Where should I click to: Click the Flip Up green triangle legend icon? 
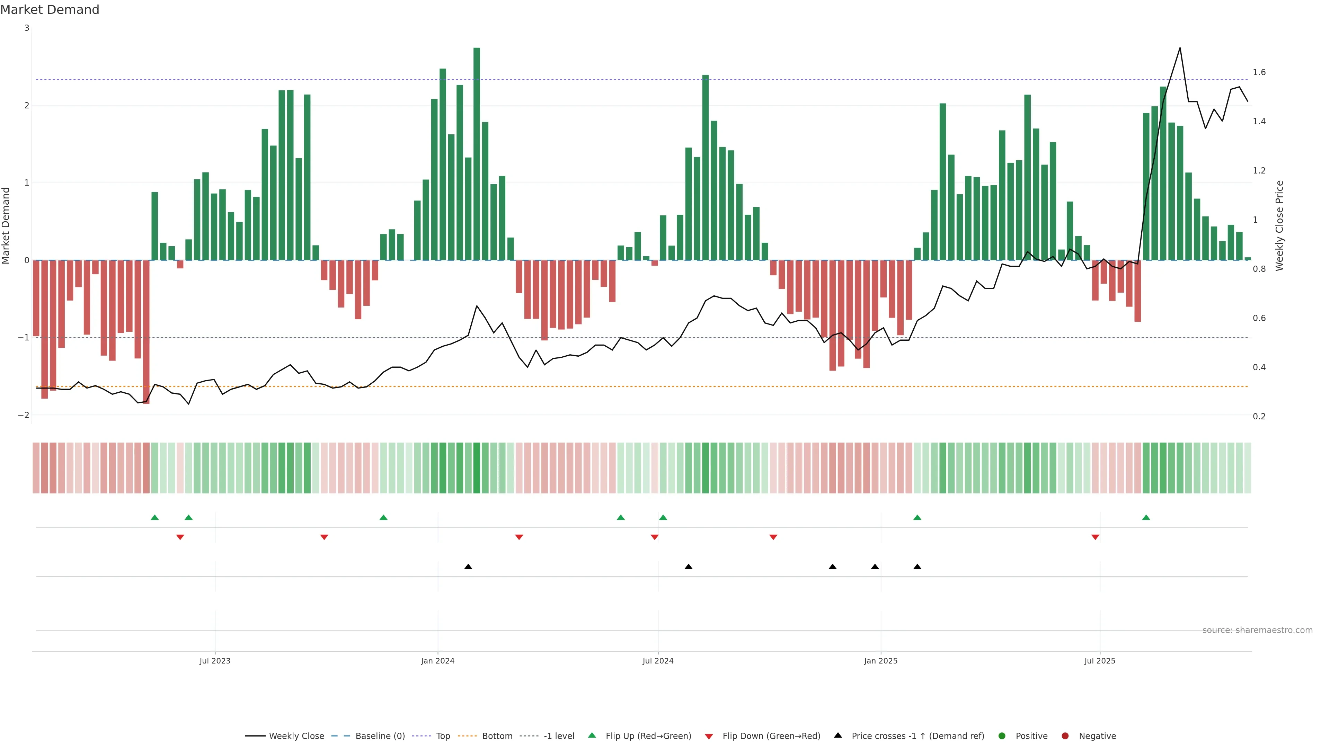coord(592,735)
